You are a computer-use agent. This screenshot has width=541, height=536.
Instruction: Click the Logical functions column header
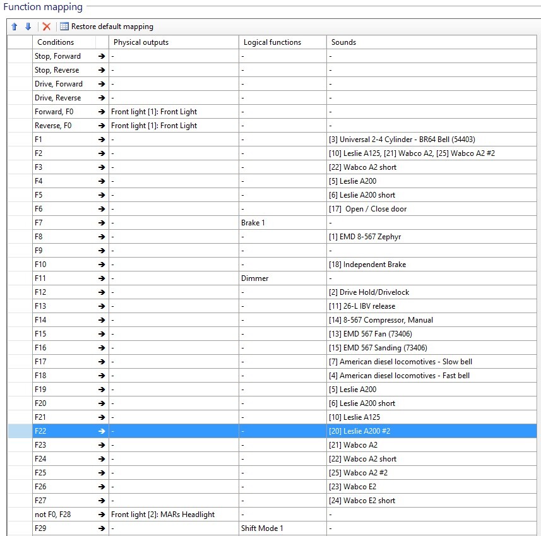[271, 42]
